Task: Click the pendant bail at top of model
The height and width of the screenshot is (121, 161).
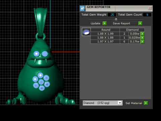Action: point(41,22)
